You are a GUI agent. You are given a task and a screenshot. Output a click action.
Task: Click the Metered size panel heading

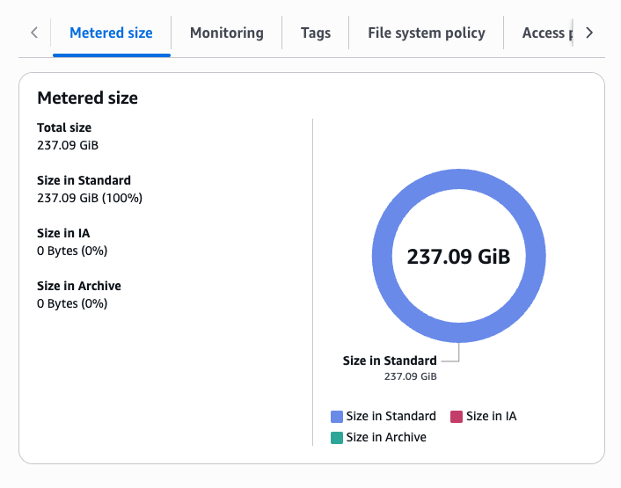pyautogui.click(x=88, y=98)
